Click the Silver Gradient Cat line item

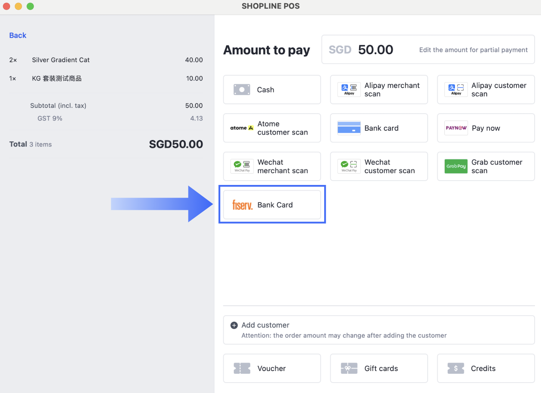(x=60, y=60)
